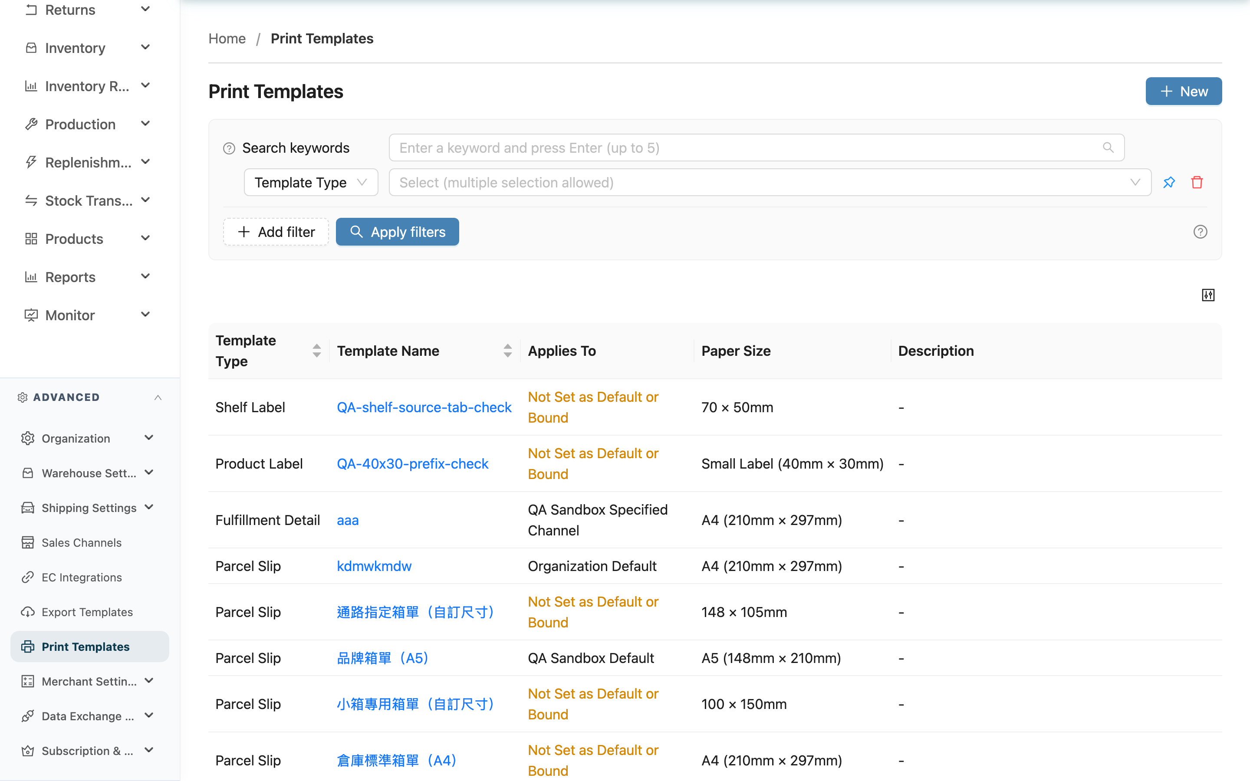1250x781 pixels.
Task: Select the Print Templates menu item
Action: pos(90,646)
